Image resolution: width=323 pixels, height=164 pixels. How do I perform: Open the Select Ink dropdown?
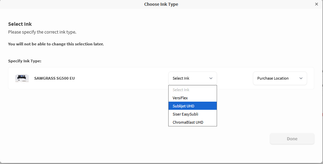coord(193,78)
